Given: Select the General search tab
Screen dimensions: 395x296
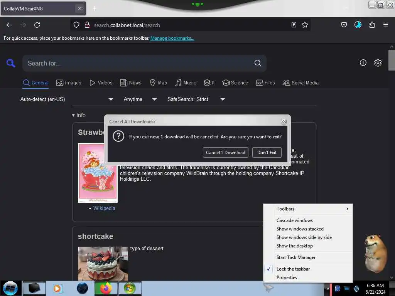Looking at the screenshot, I should tap(36, 82).
